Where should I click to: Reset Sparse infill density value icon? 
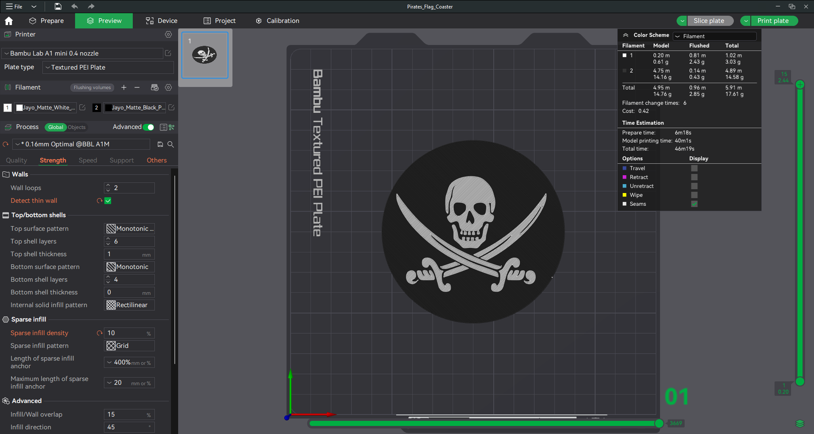pyautogui.click(x=100, y=333)
